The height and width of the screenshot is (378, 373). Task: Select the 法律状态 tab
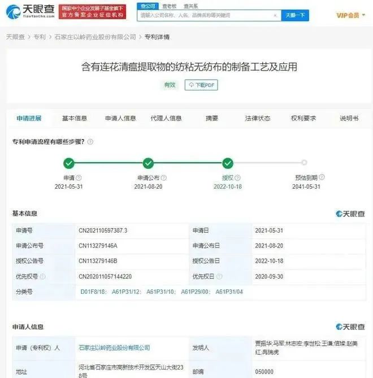pos(258,118)
